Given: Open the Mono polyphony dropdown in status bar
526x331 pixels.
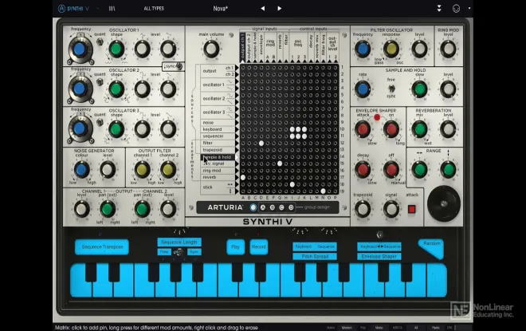Looking at the screenshot, I should click(x=379, y=328).
